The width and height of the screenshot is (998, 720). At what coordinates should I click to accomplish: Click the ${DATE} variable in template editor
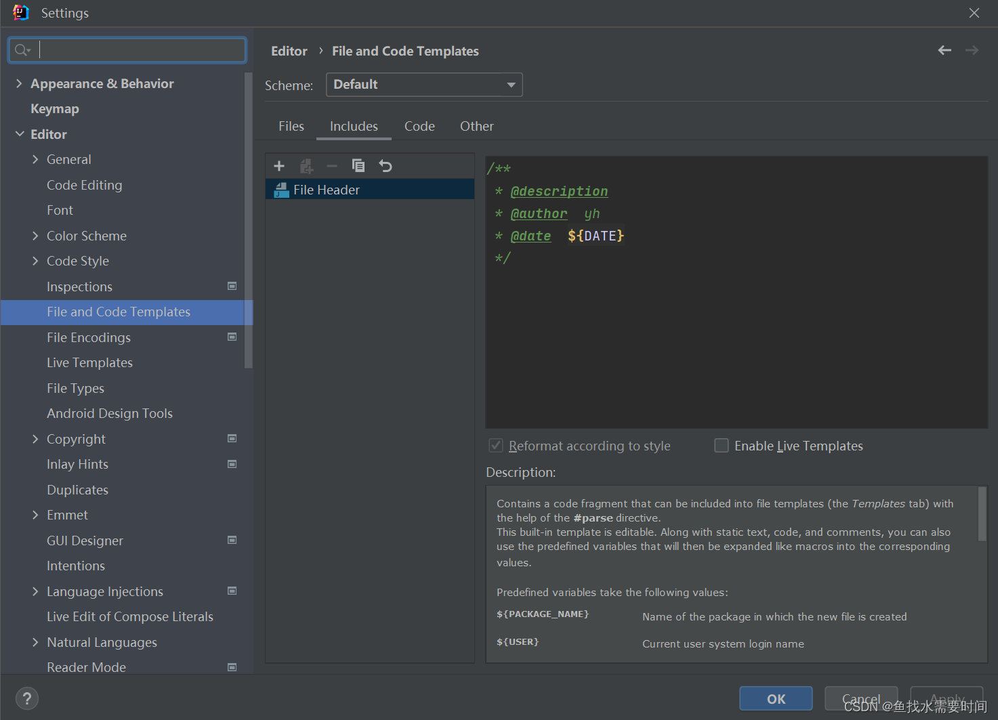tap(596, 236)
